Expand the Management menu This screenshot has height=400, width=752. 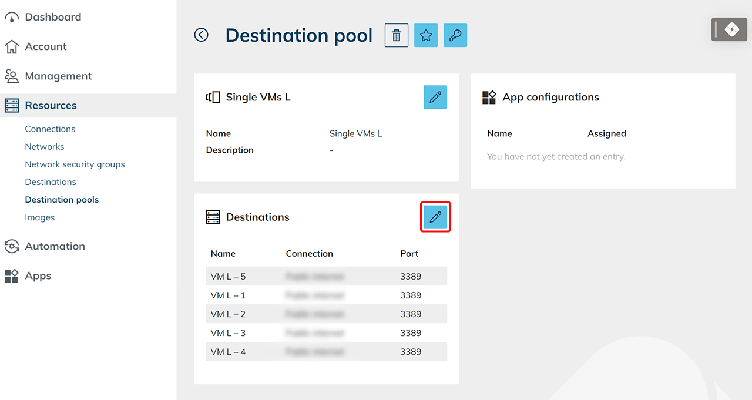[x=58, y=76]
